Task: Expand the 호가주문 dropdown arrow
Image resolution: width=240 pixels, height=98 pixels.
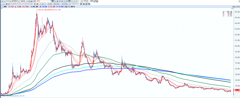Action: click(70, 4)
